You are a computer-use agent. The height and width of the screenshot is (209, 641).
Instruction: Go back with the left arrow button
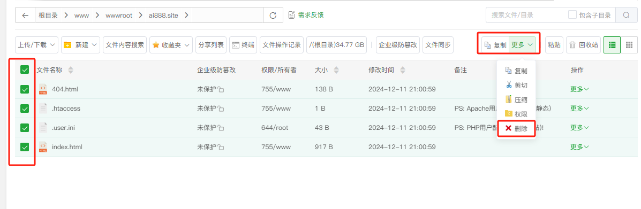[x=25, y=16]
